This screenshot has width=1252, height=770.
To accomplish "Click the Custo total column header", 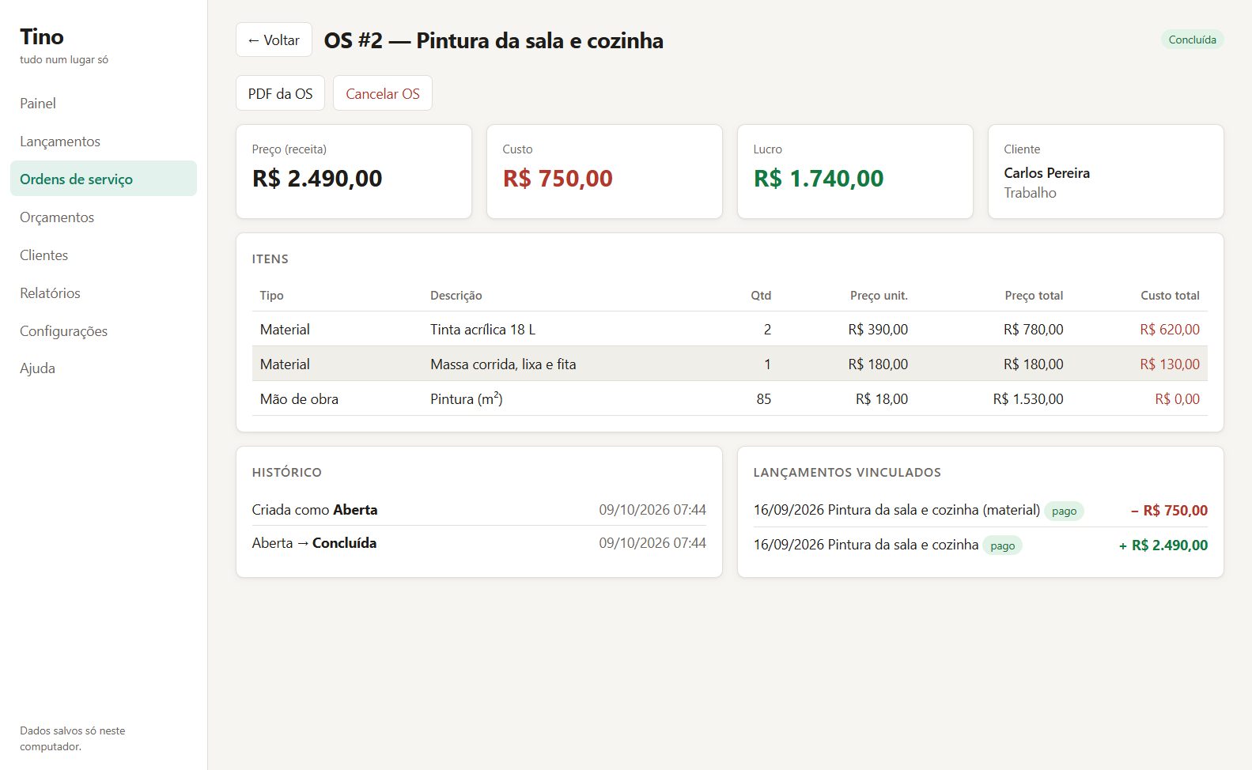I will pos(1170,296).
